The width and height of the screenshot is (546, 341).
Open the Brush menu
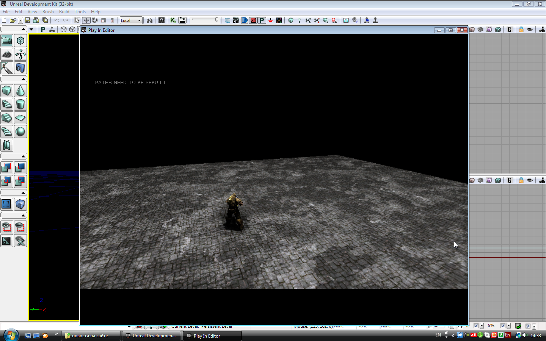[48, 12]
